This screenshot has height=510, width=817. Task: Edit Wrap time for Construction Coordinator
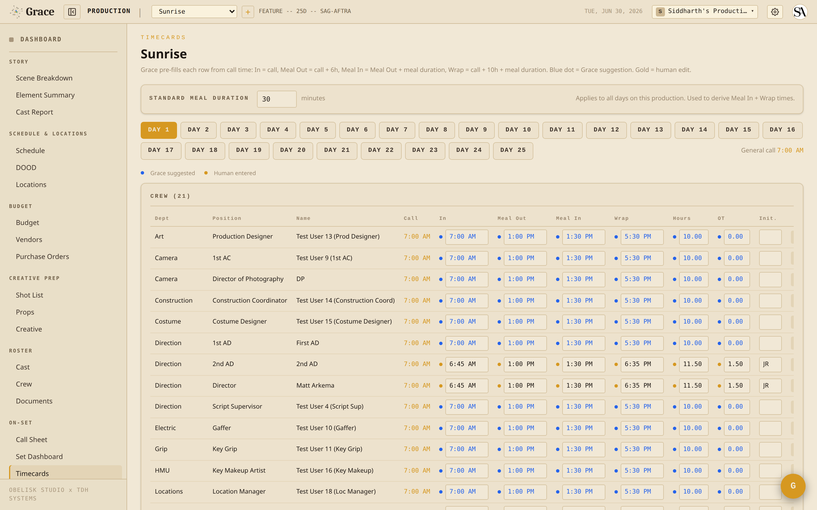click(642, 301)
